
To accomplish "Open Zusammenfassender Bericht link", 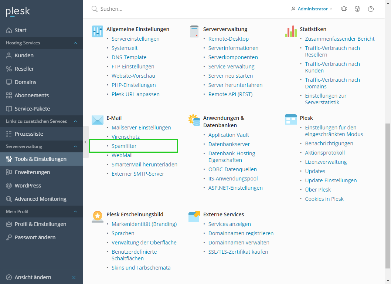I will [x=340, y=39].
